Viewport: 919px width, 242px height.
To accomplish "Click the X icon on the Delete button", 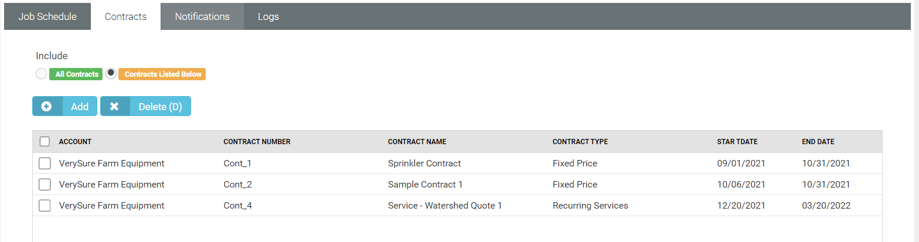I will (x=114, y=107).
